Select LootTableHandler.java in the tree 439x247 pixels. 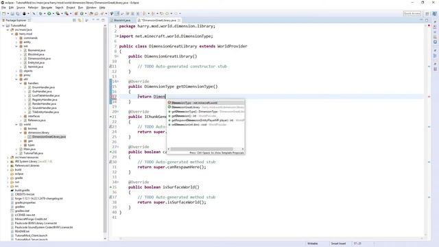click(45, 95)
